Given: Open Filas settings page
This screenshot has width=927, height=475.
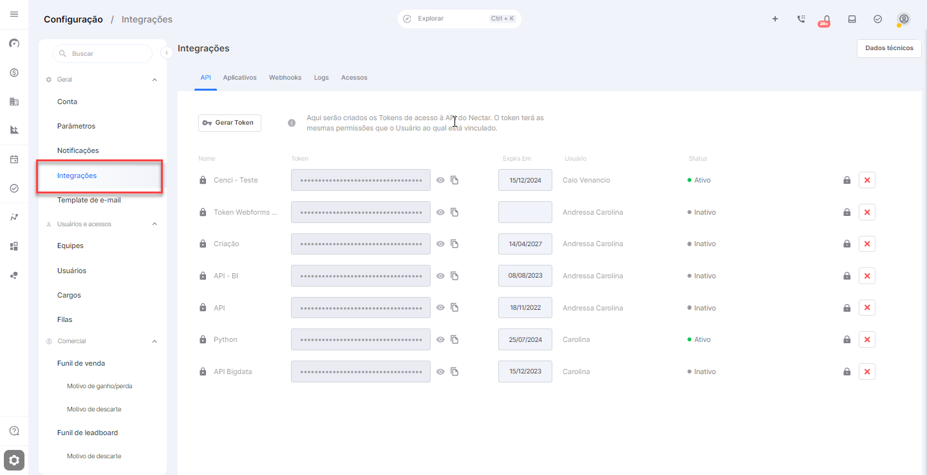Looking at the screenshot, I should click(64, 319).
